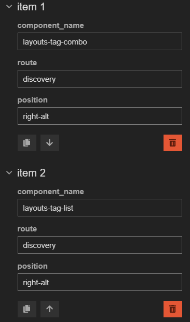Click the position label under item 2
Viewport: 190px width, 322px height.
[33, 266]
